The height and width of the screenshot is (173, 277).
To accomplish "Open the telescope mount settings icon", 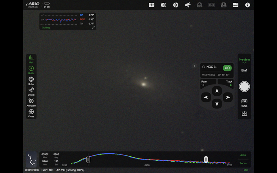I will click(188, 5).
